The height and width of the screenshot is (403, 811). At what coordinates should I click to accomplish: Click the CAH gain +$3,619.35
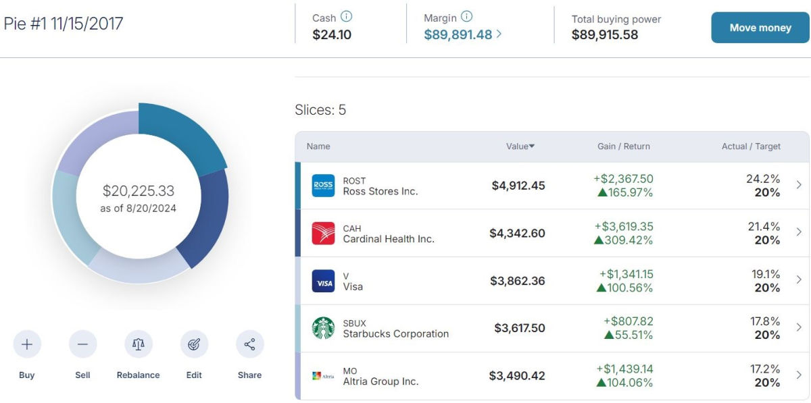(x=624, y=226)
